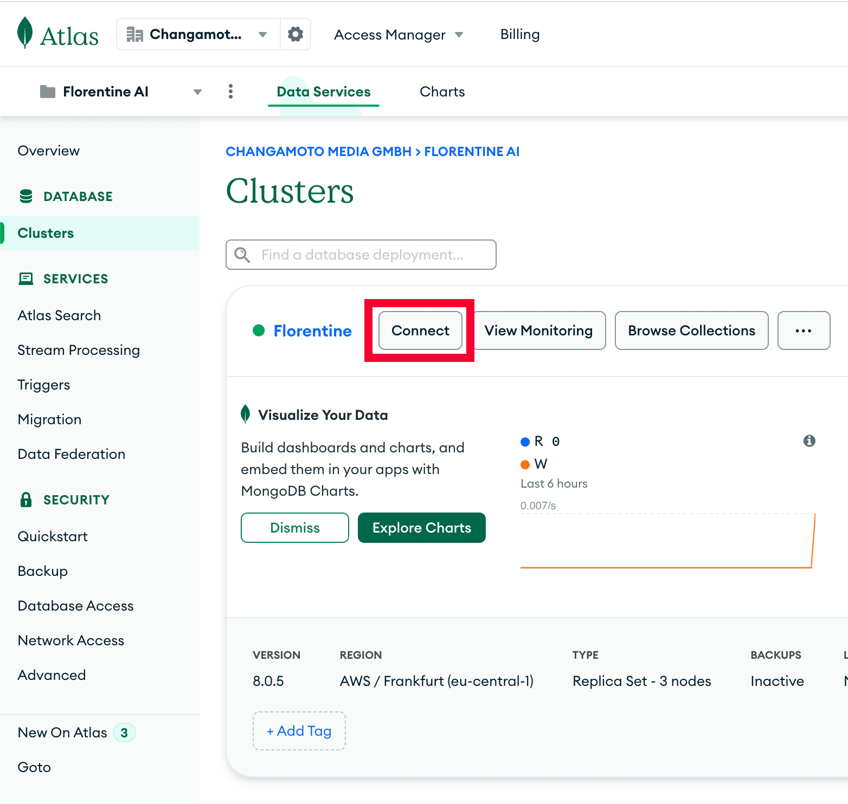Viewport: 848px width, 804px height.
Task: Click the backups Inactive status text
Action: [x=778, y=681]
